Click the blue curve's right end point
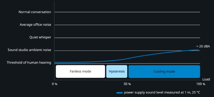 [x=198, y=50]
